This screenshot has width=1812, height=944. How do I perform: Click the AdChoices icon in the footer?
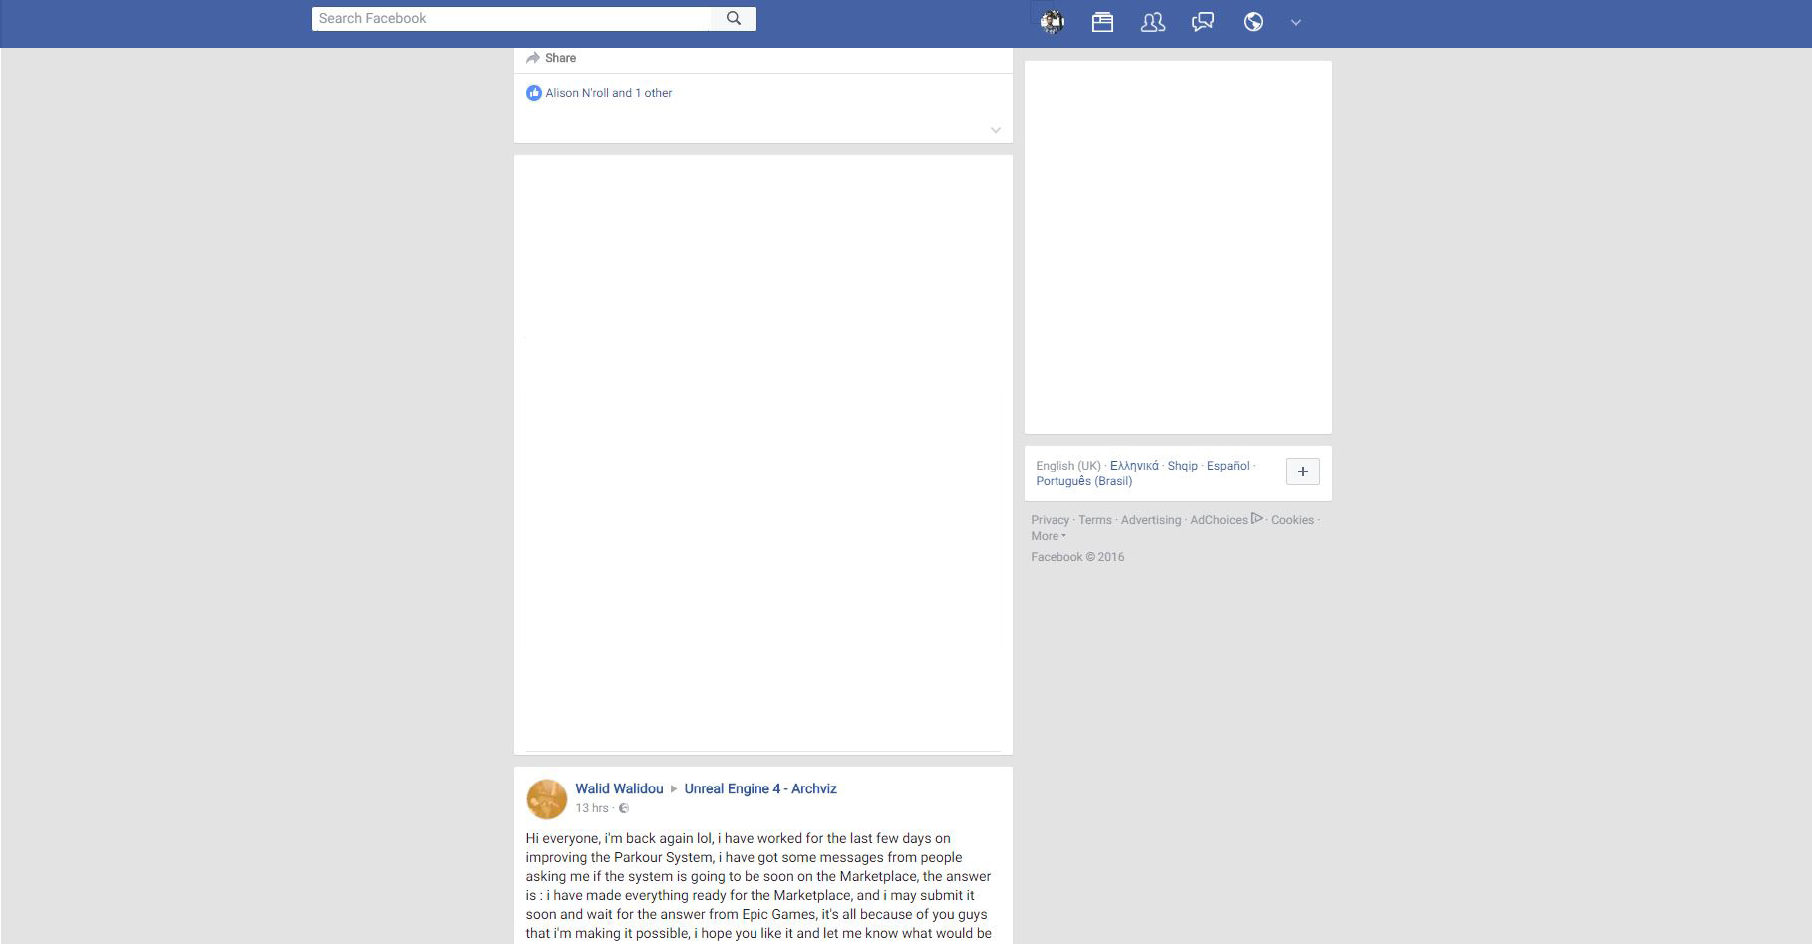1257,518
